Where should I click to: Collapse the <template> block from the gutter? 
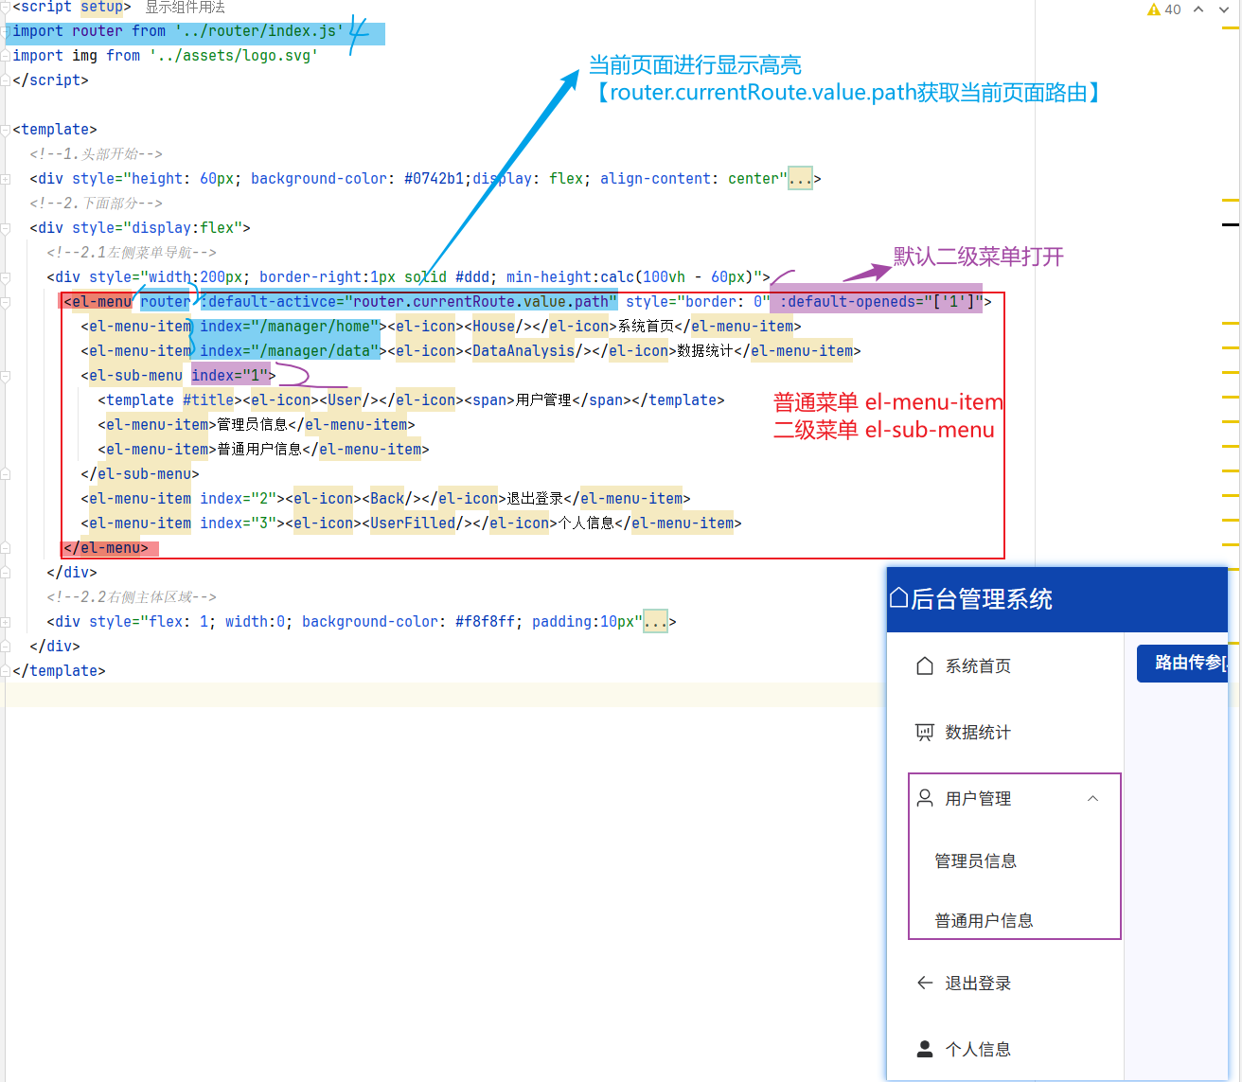click(6, 130)
